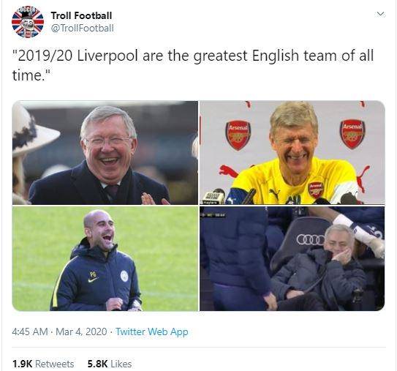Click the club badge on the navy jacket
The height and width of the screenshot is (371, 397).
(124, 276)
